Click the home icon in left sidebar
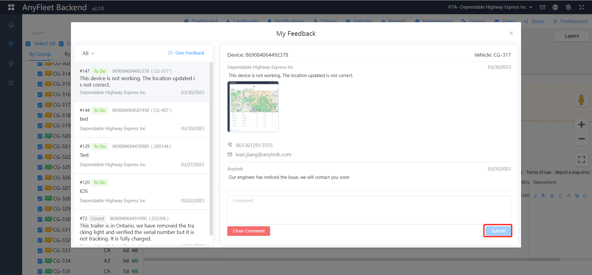This screenshot has height=275, width=592. 11,25
